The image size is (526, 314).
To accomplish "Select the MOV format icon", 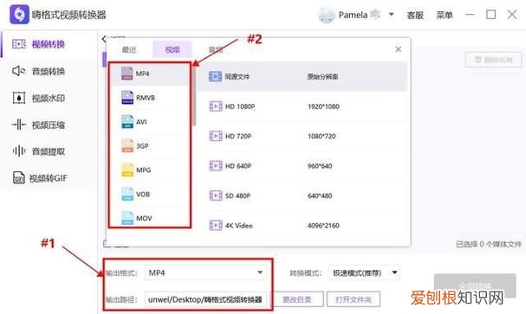I will tap(127, 218).
